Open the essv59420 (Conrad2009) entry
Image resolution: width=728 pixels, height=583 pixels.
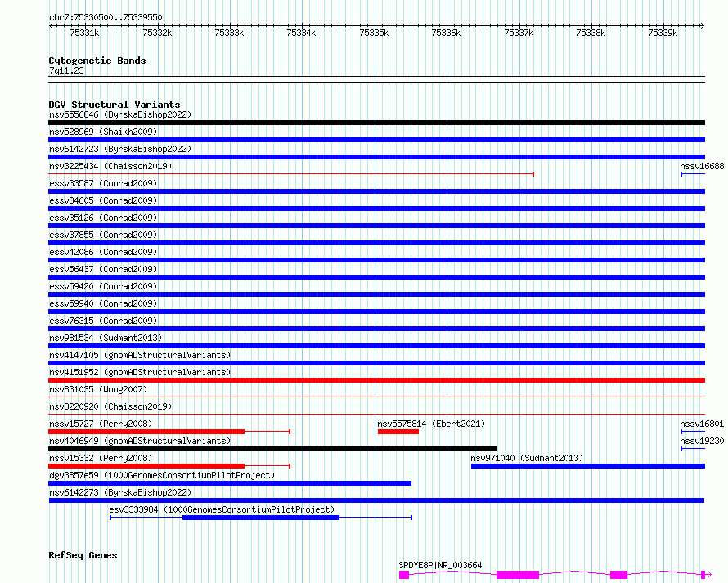(x=103, y=286)
